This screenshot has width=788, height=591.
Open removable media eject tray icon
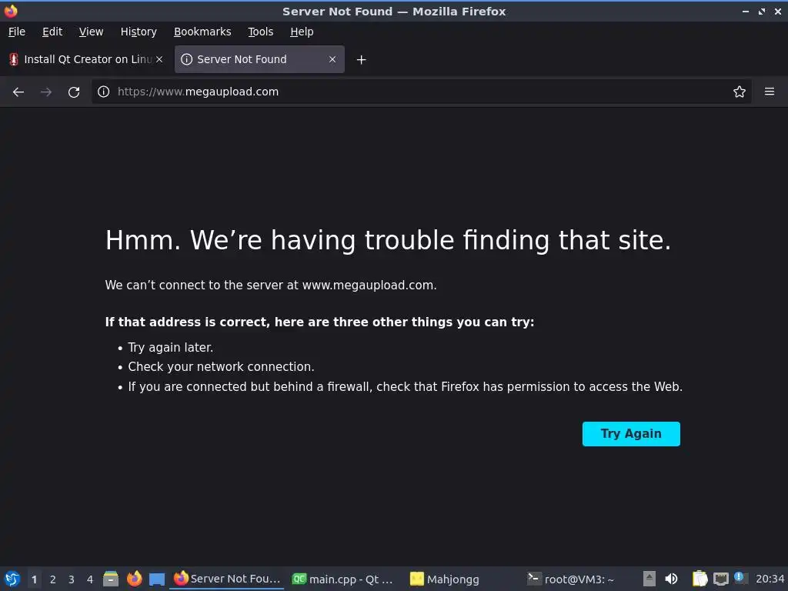click(649, 579)
